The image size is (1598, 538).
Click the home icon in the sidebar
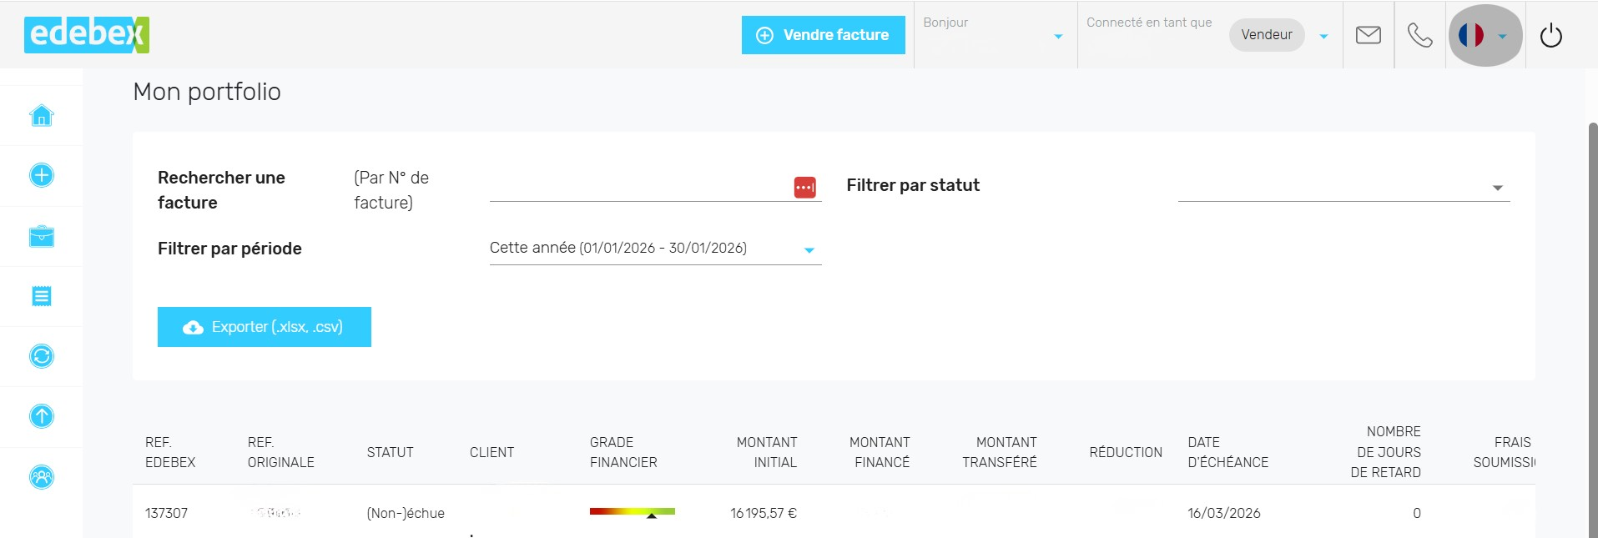click(42, 115)
